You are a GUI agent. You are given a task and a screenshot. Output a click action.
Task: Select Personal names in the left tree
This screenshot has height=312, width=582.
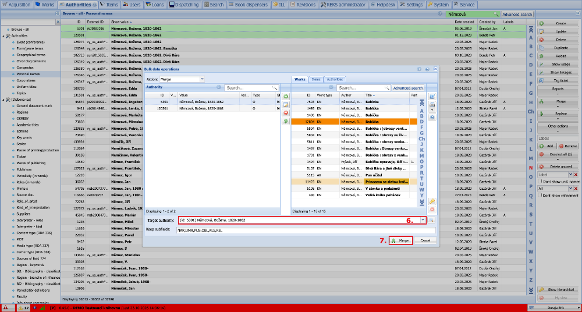click(29, 74)
